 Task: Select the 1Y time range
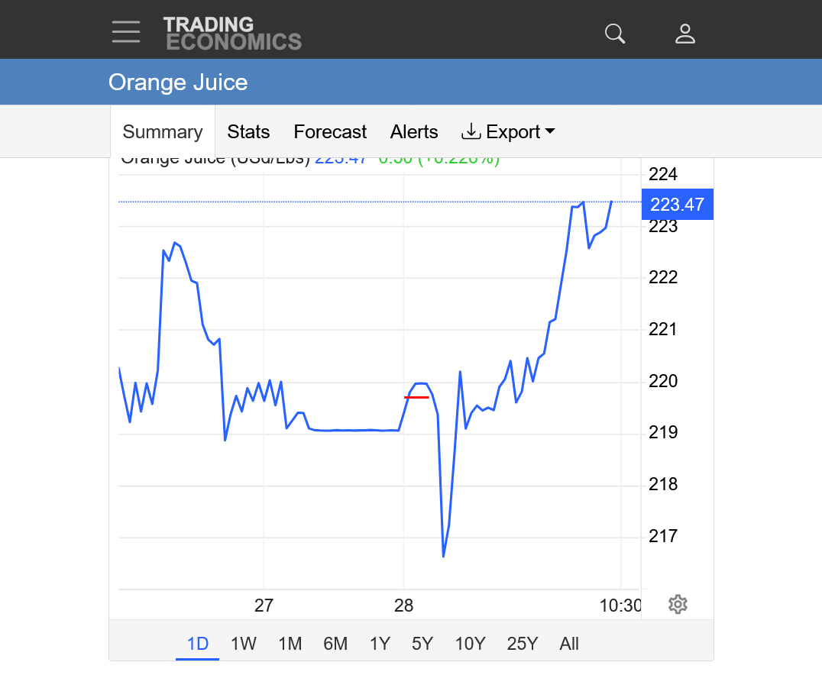coord(380,644)
